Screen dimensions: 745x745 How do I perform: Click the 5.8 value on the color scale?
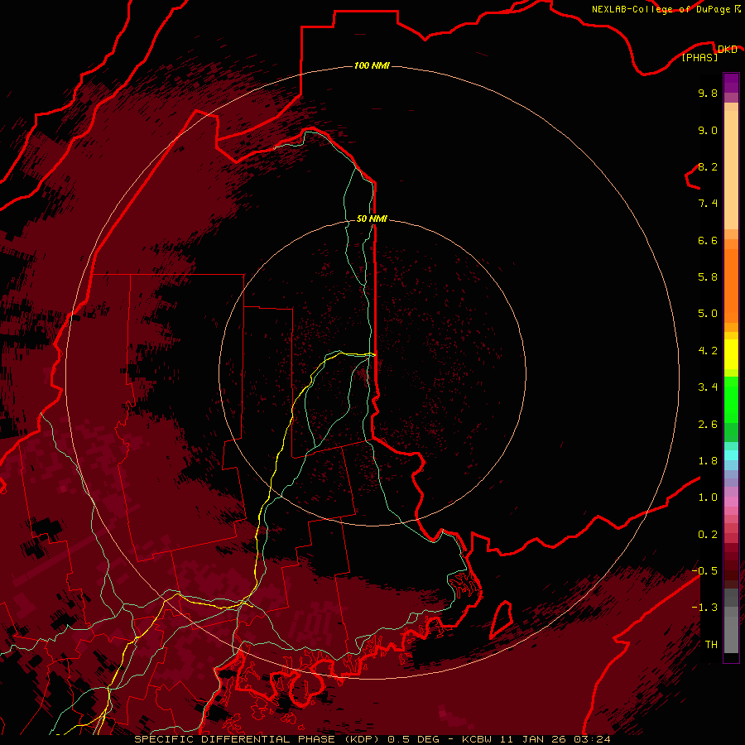pos(708,277)
